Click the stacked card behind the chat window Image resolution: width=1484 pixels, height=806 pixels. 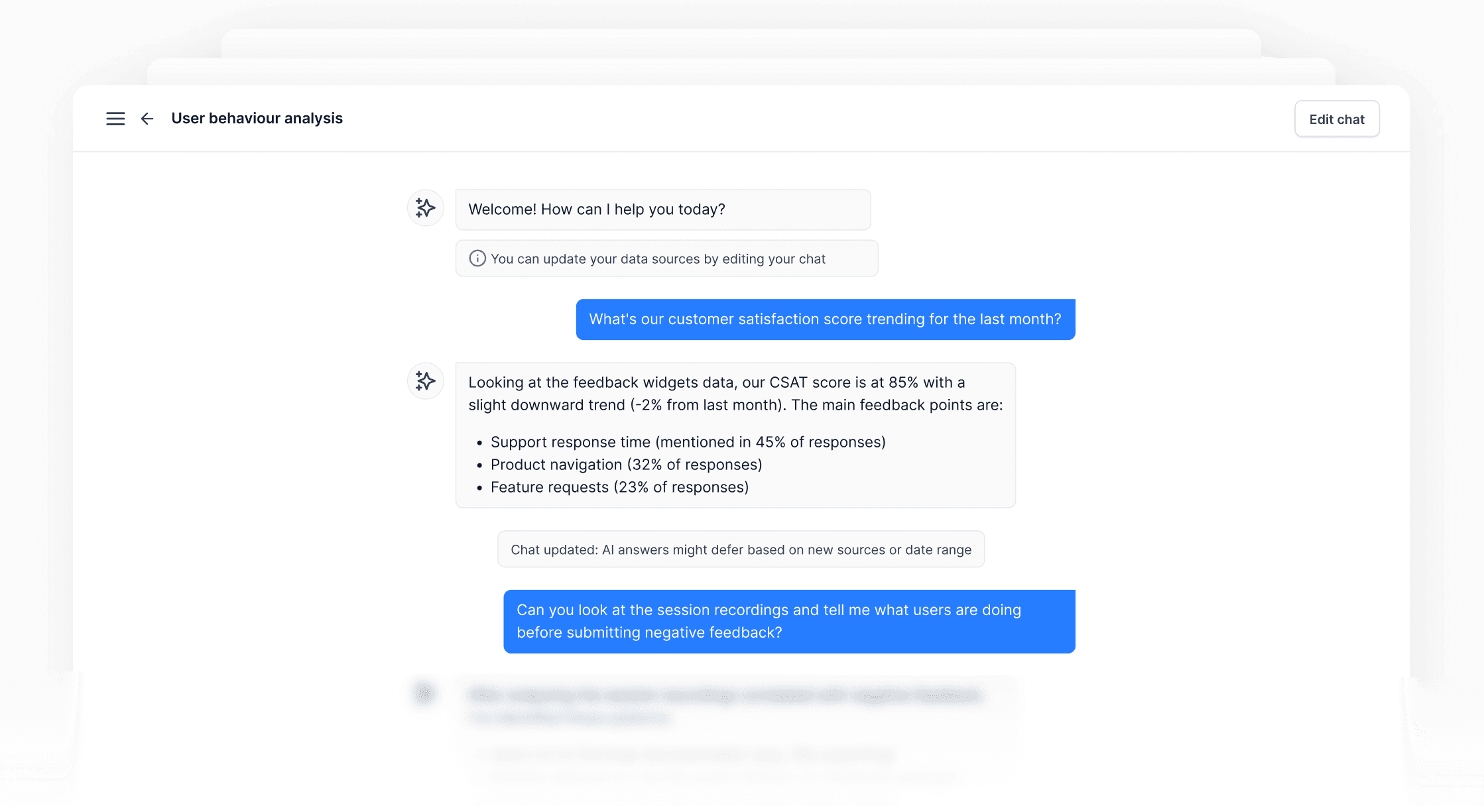coord(741,71)
